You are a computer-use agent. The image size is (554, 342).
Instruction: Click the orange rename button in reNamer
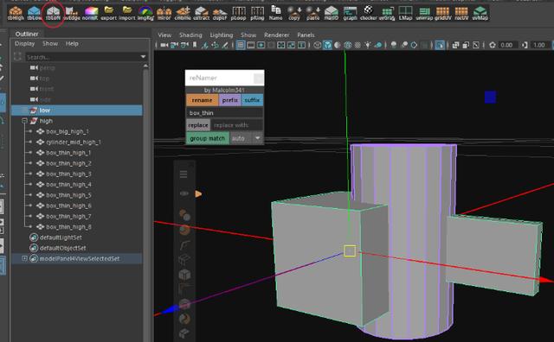tap(203, 100)
